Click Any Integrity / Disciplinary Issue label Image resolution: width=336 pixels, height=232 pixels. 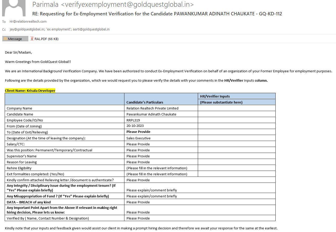(61, 188)
